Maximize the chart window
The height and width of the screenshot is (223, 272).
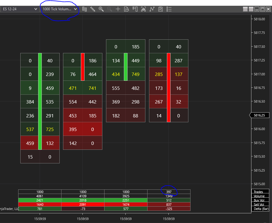263,9
